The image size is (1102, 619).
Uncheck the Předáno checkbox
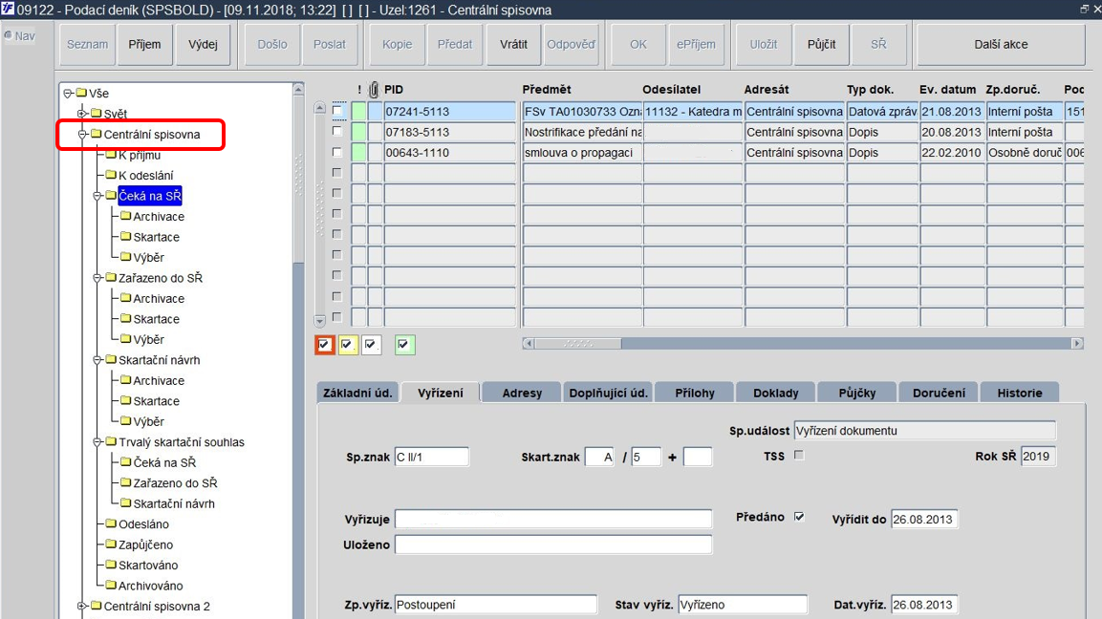click(x=799, y=517)
